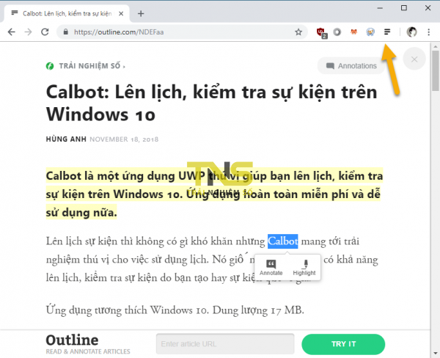440x358 pixels.
Task: Open the uBlock shield extension icon
Action: click(x=321, y=32)
